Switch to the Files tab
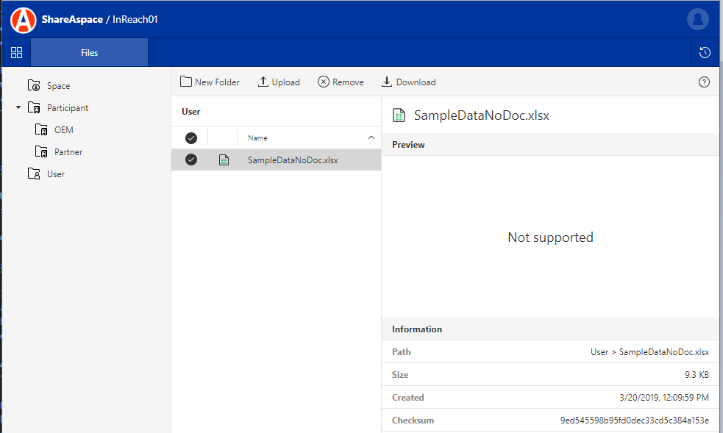 (89, 53)
